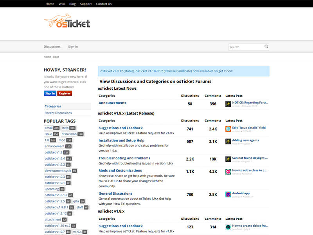Open the Announcements category

[x=112, y=103]
